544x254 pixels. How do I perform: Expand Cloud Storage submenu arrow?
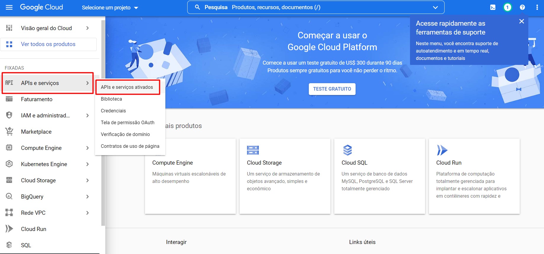coord(87,180)
